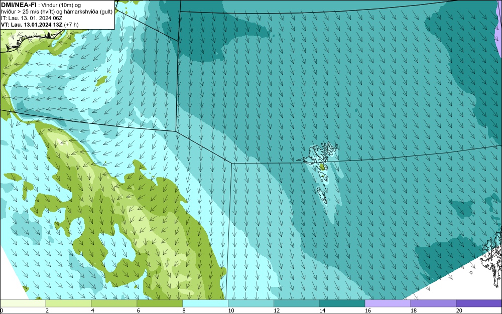Click the 6–8 m/s olive green legend swatch
Image resolution: width=502 pixels, height=314 pixels.
click(160, 303)
